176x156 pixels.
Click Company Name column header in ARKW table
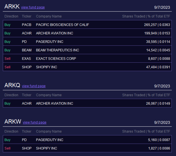49,131
